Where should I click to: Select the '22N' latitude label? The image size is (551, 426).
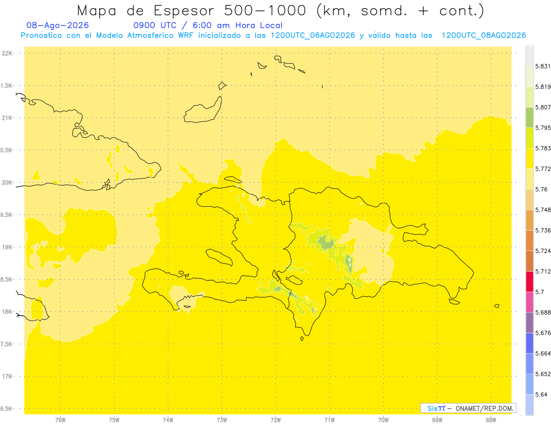click(x=8, y=53)
